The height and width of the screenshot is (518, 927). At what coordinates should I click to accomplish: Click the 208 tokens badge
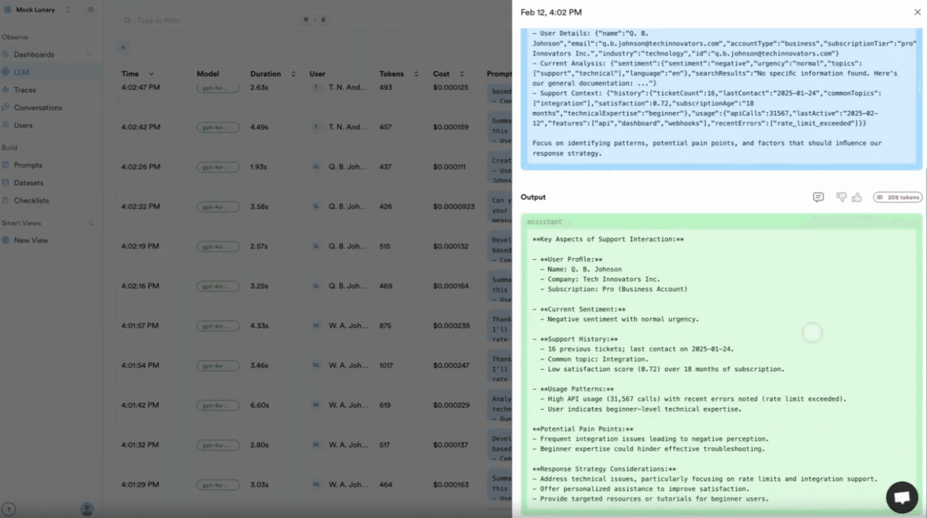tap(897, 197)
